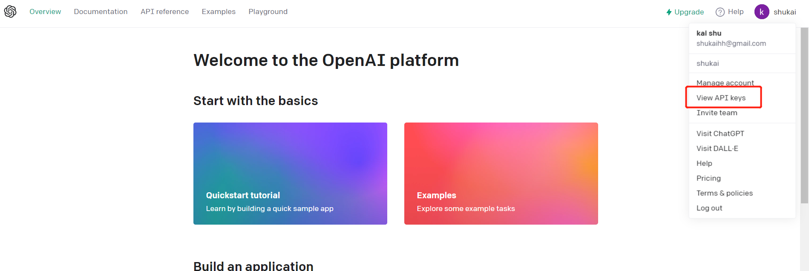809x271 pixels.
Task: Select Visit ChatGPT menu item
Action: coord(720,134)
